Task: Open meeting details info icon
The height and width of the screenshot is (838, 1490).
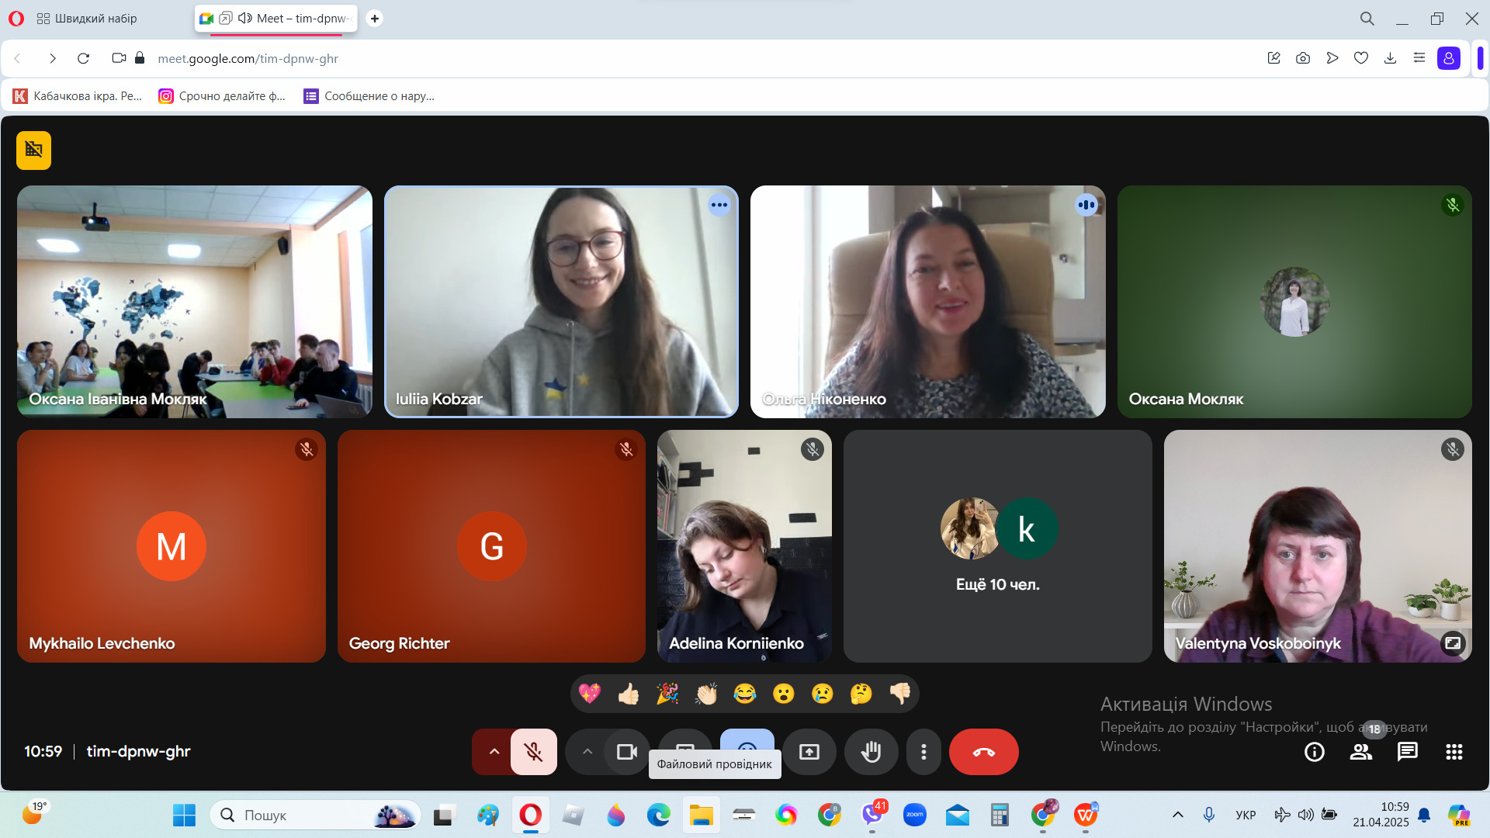Action: tap(1314, 751)
